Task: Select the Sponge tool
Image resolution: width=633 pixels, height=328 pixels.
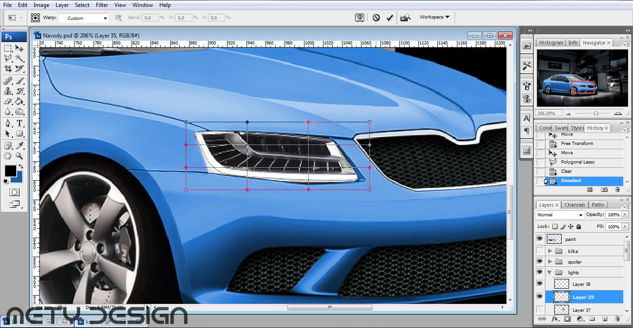Action: 19,111
